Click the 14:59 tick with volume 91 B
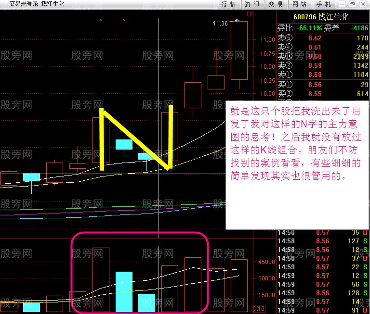This screenshot has width=370, height=314. pos(323,310)
